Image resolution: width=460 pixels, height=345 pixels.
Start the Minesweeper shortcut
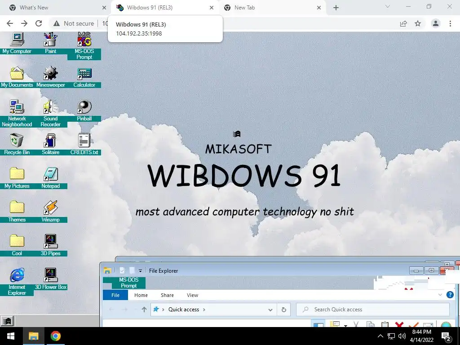coord(50,77)
